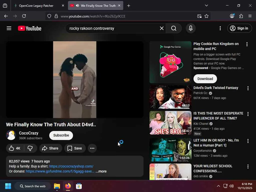
Task: Close the OpenCore Legacy Patcher tab
Action: point(63,5)
